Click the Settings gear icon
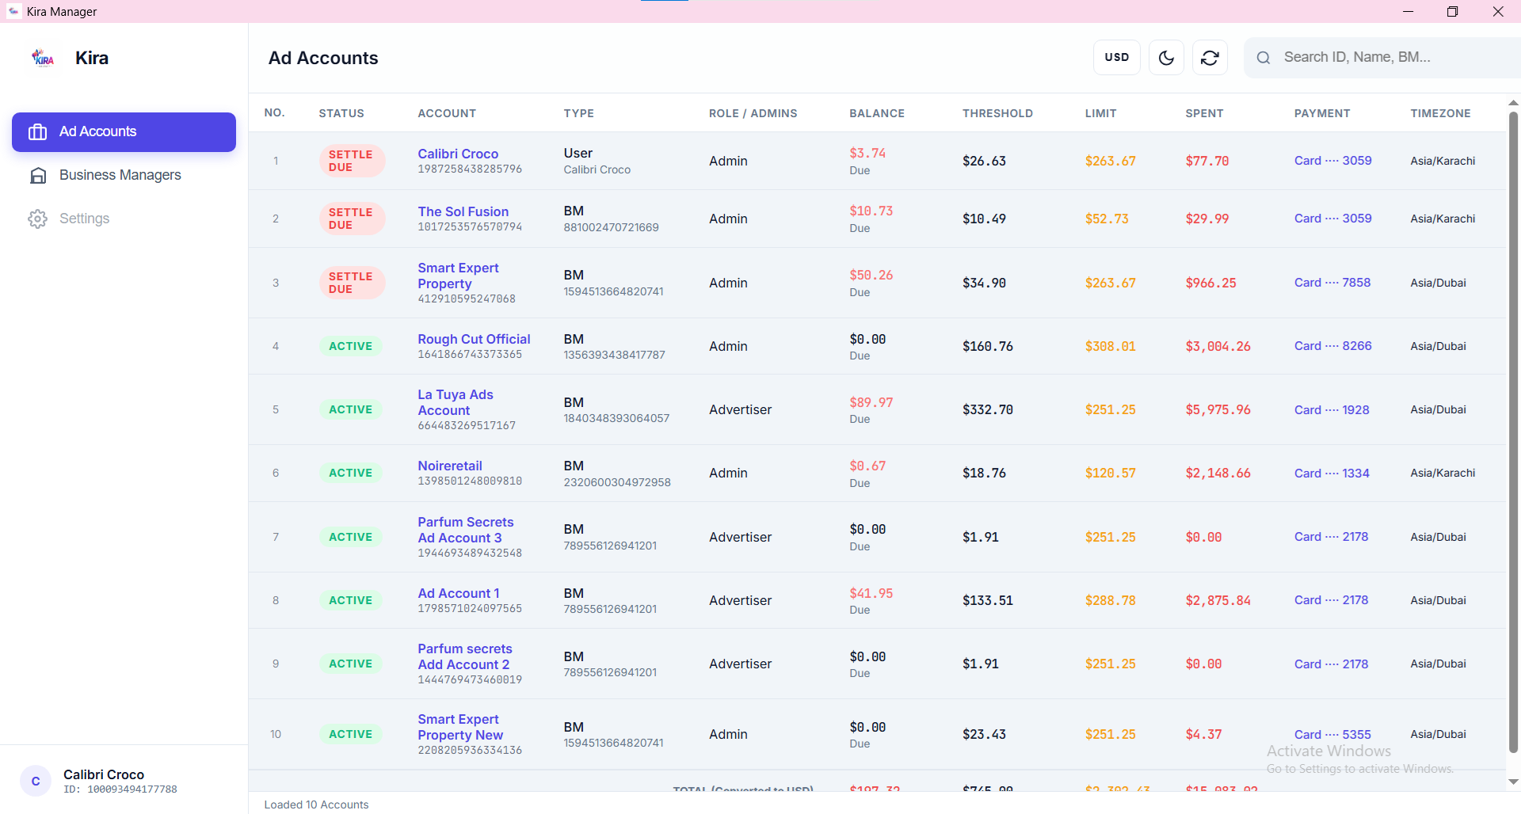1521x814 pixels. coord(37,219)
